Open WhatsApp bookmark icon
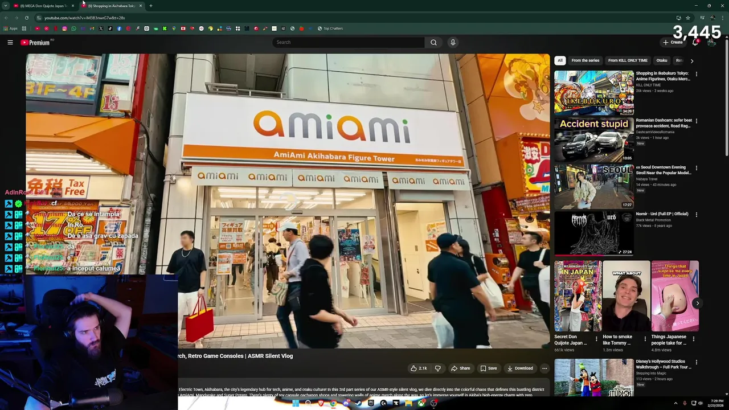This screenshot has height=410, width=729. (73, 28)
